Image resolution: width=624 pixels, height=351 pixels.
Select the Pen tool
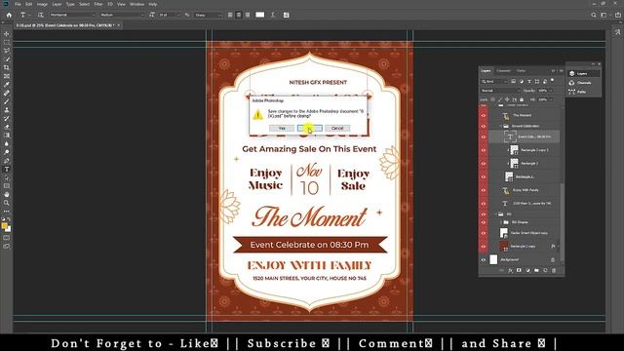tap(7, 161)
